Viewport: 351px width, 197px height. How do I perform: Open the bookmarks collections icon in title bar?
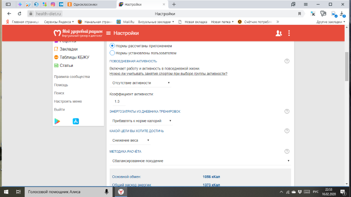coord(293,4)
